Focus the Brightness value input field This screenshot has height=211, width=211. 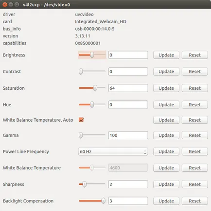(x=128, y=55)
